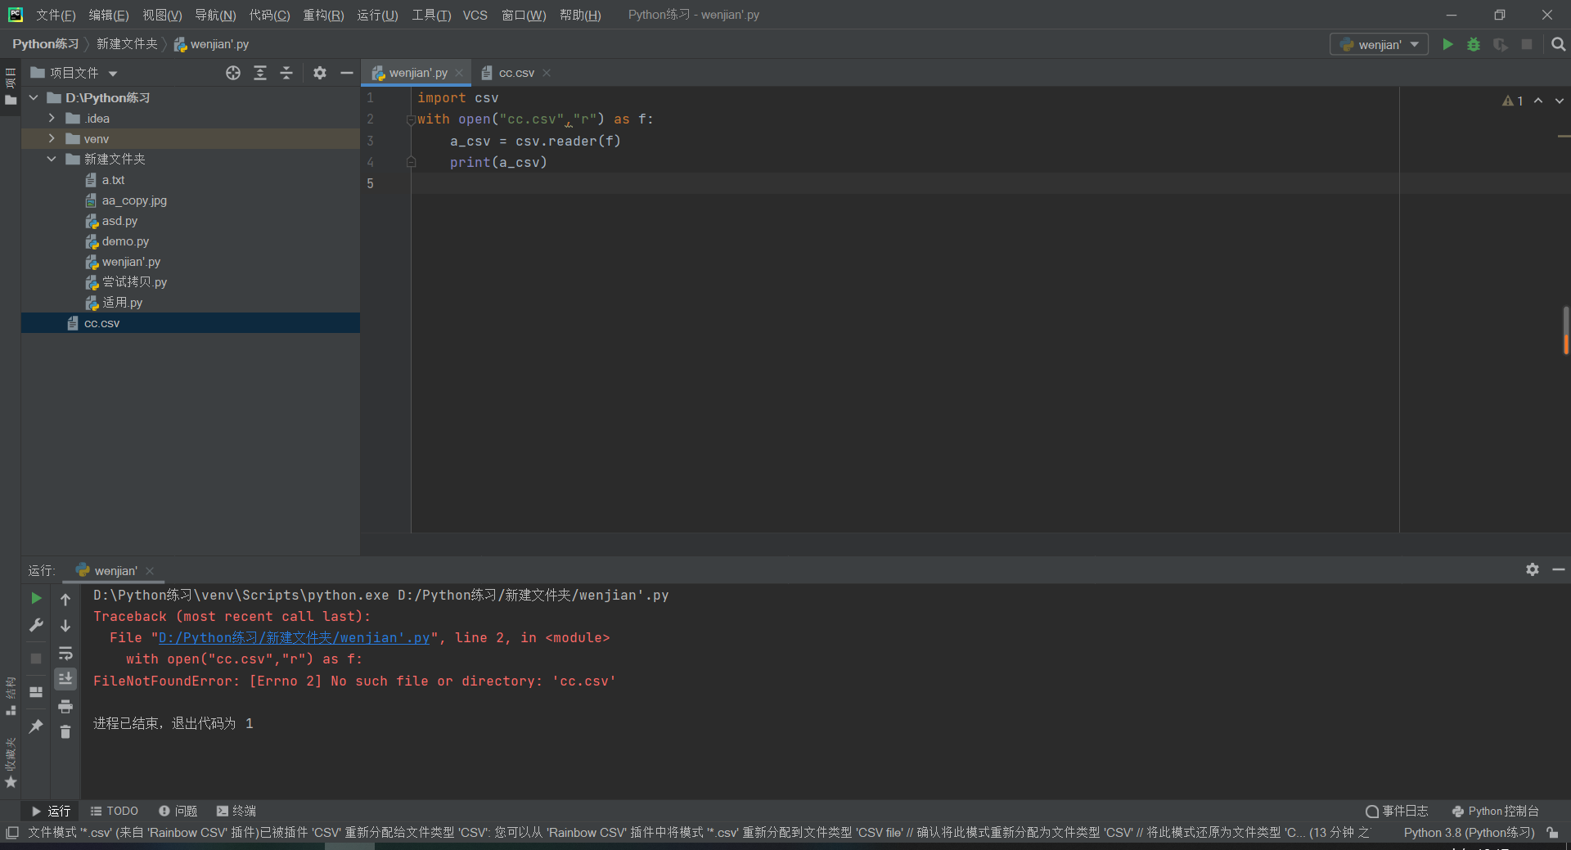The height and width of the screenshot is (850, 1571).
Task: Locate opened file target icon in project panel
Action: pyautogui.click(x=233, y=73)
